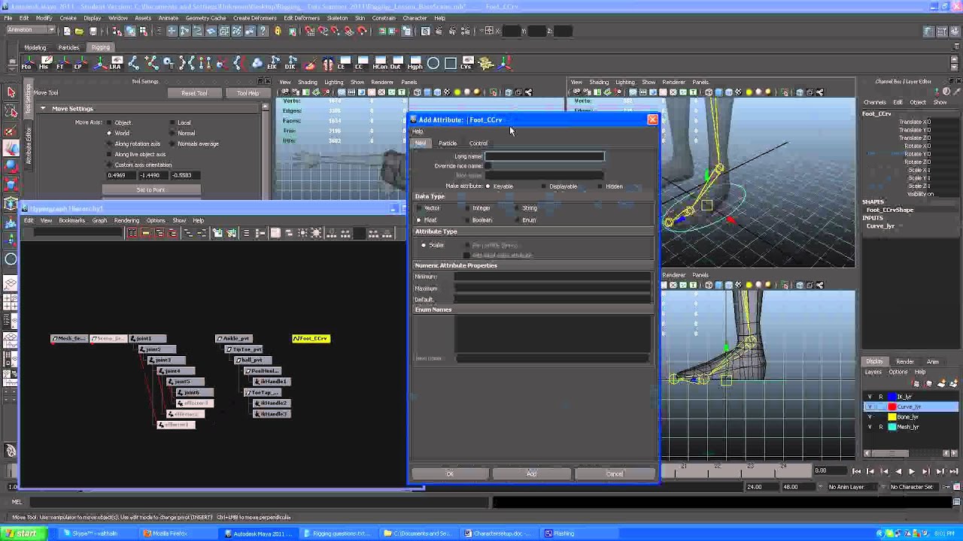Image resolution: width=963 pixels, height=541 pixels.
Task: Toggle visibility V of IK_lyr layer
Action: [870, 397]
